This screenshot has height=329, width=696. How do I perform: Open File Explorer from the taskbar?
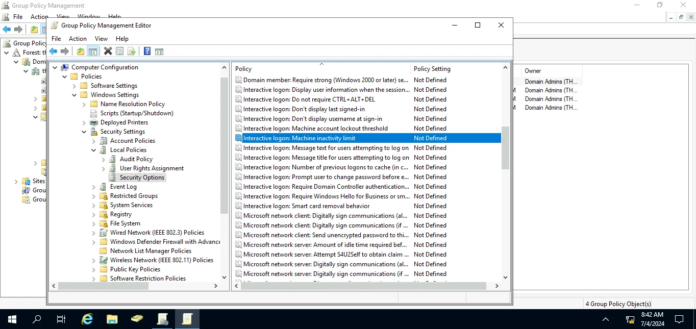pos(112,319)
